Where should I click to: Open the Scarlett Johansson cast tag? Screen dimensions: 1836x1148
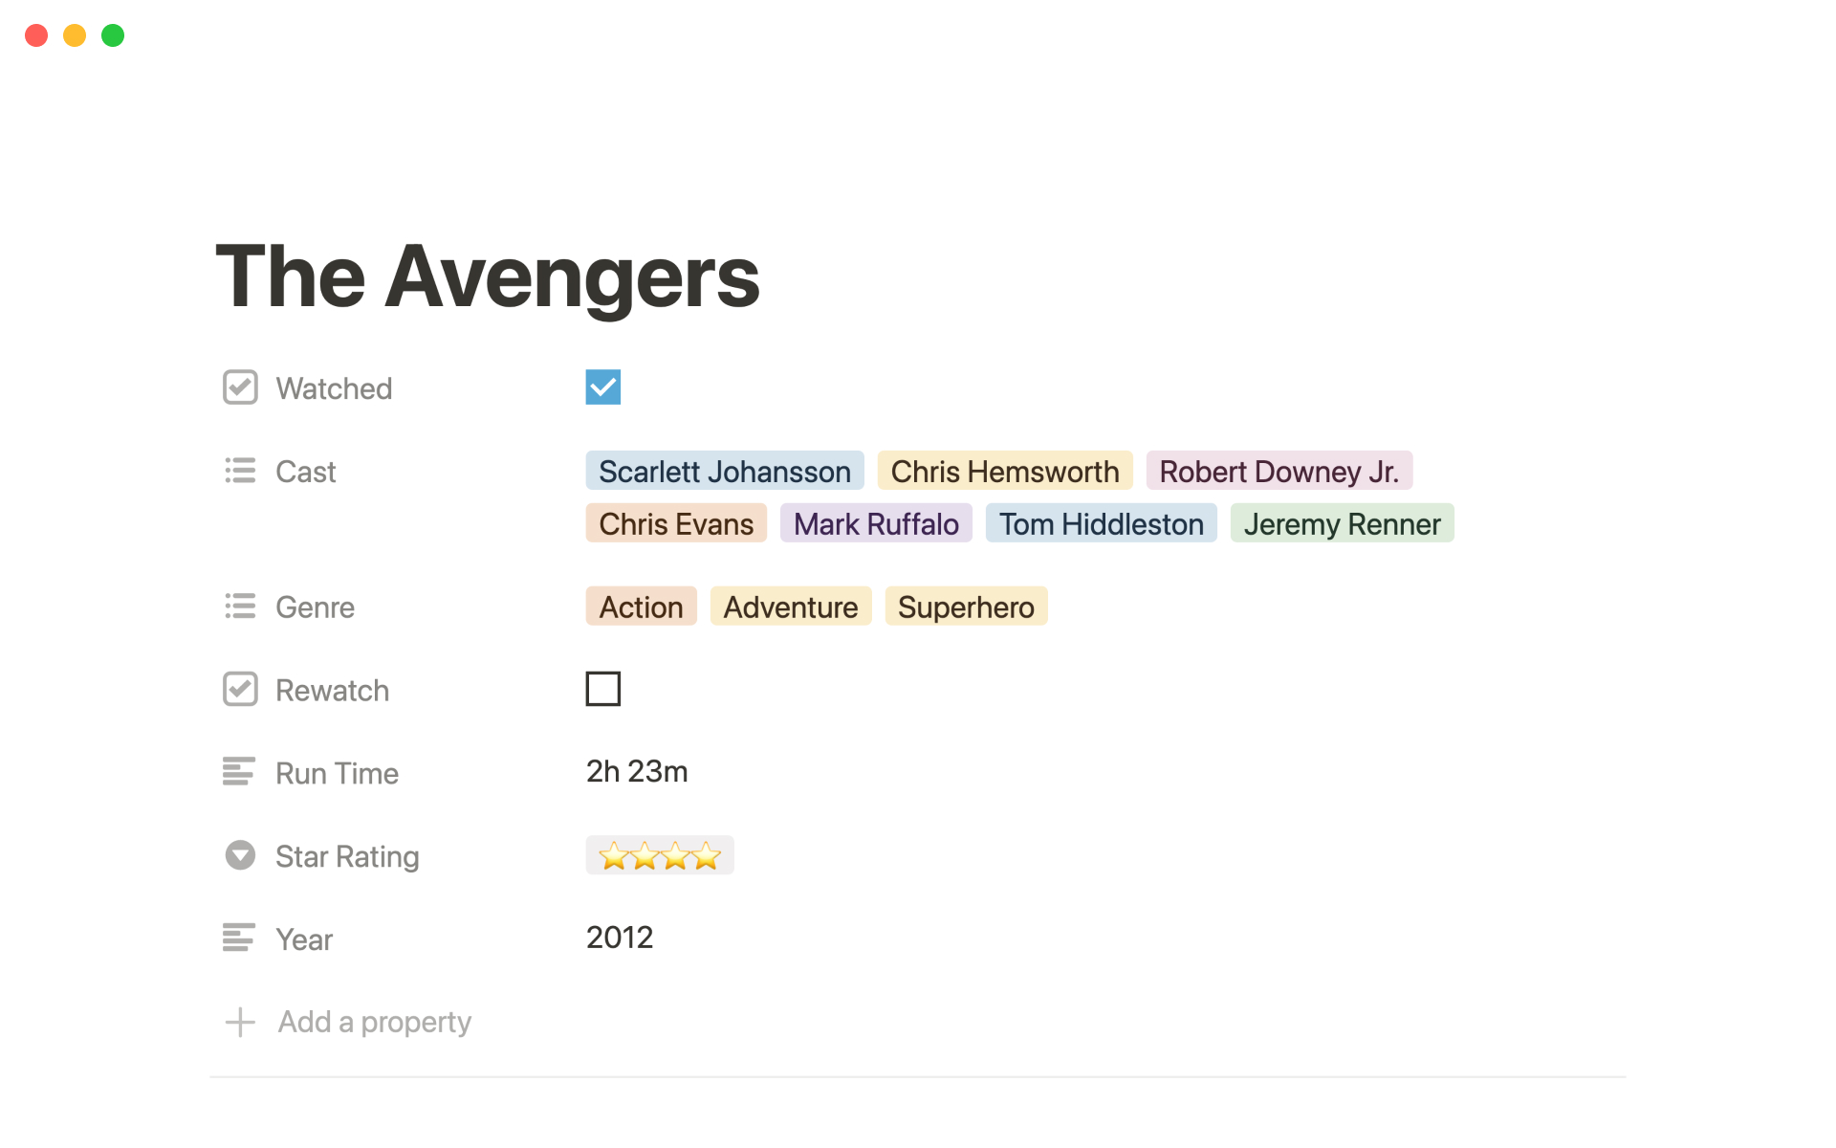tap(724, 471)
